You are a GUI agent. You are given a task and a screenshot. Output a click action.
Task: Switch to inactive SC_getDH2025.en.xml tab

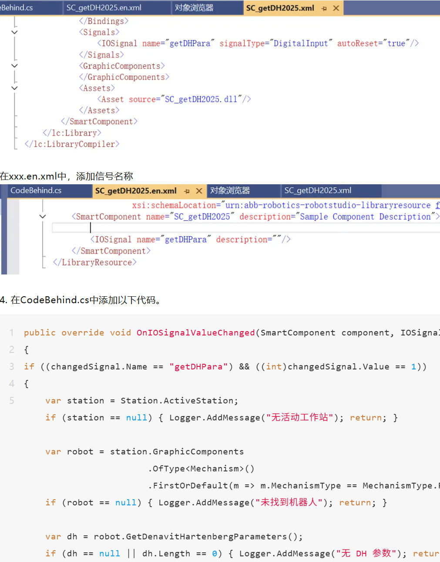click(x=104, y=8)
